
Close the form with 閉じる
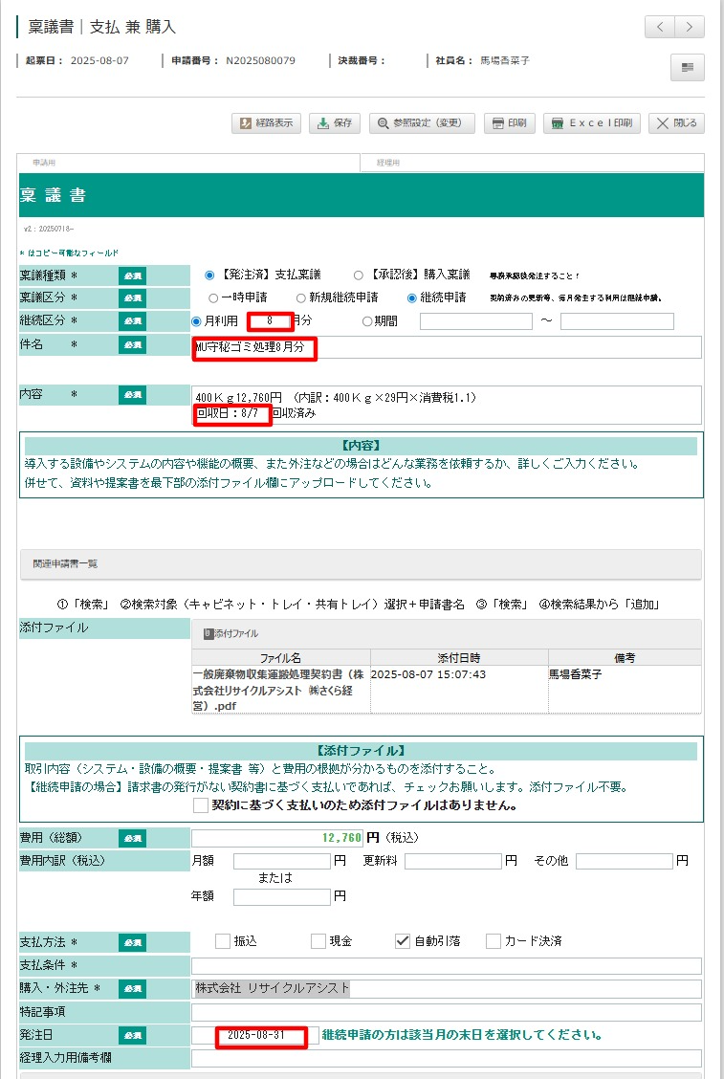tap(677, 123)
